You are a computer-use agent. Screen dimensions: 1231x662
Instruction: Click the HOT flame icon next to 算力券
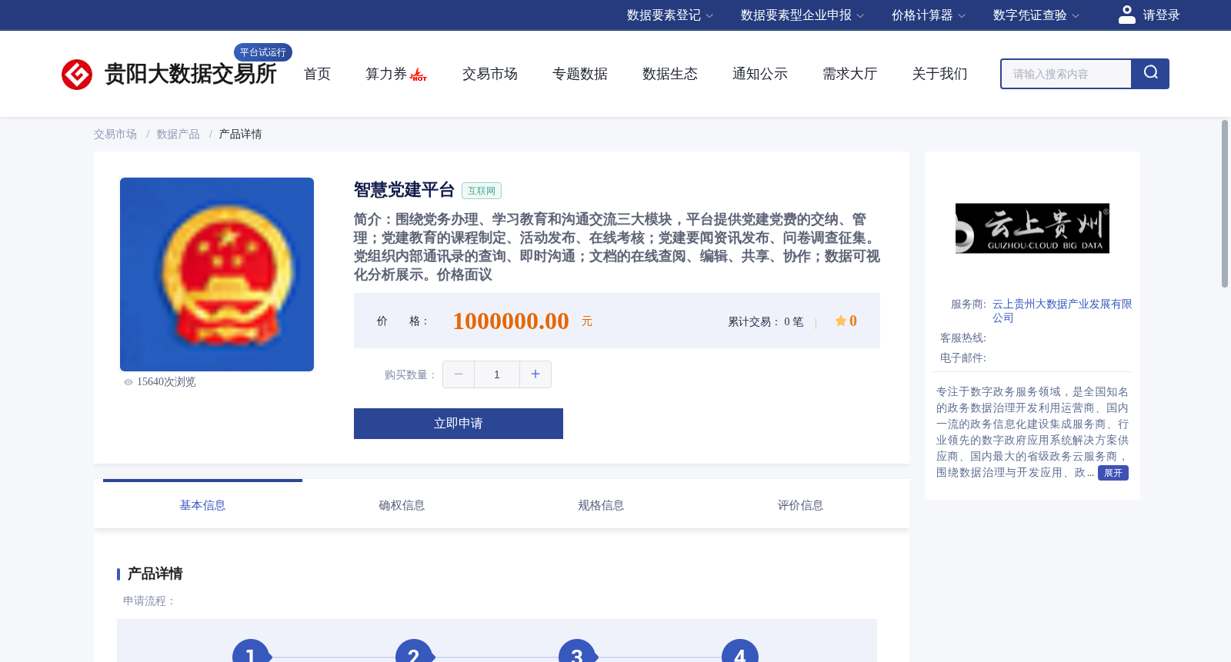click(x=419, y=75)
